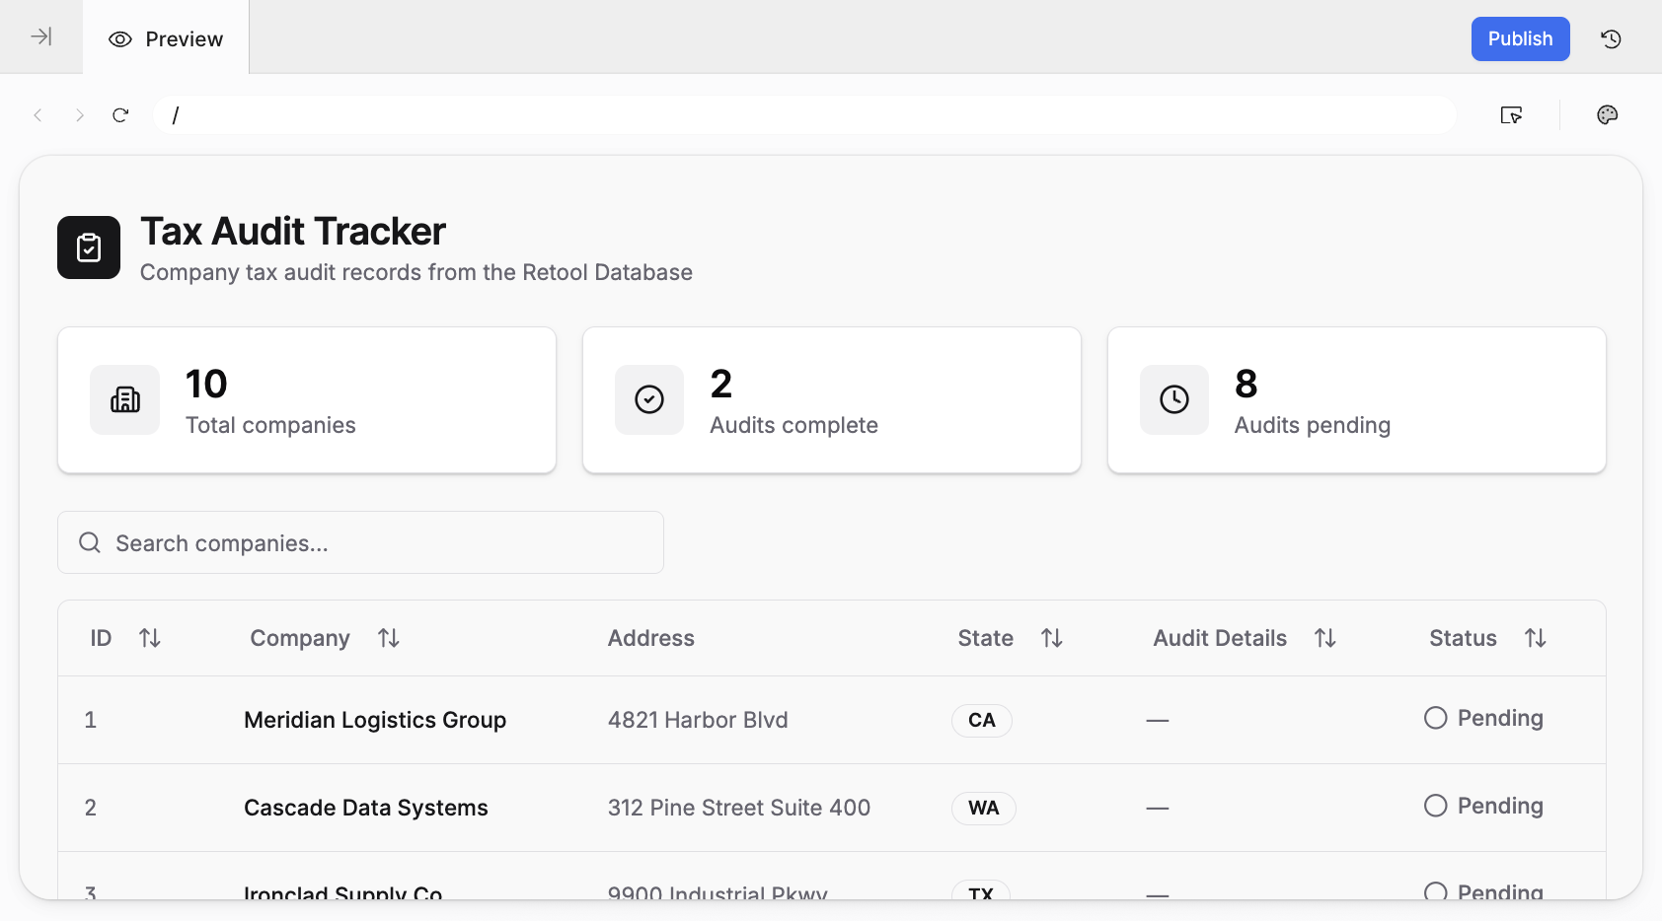Viewport: 1662px width, 921px height.
Task: Sort table by Company column
Action: coord(389,638)
